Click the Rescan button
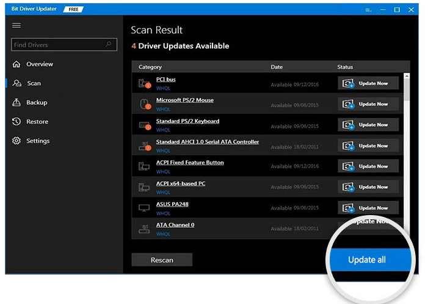Viewport: 428px width, 304px height. click(162, 260)
